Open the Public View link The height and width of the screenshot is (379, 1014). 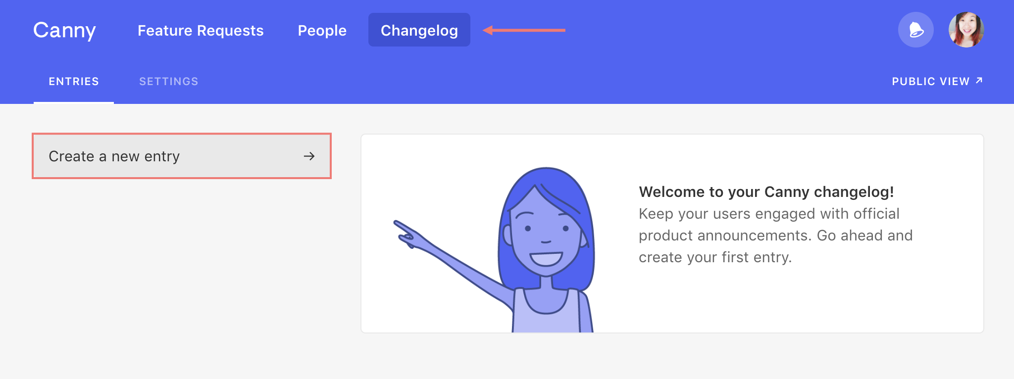click(x=937, y=81)
